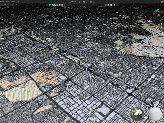
Task: Toggle proportional editing
Action: click(x=91, y=2)
